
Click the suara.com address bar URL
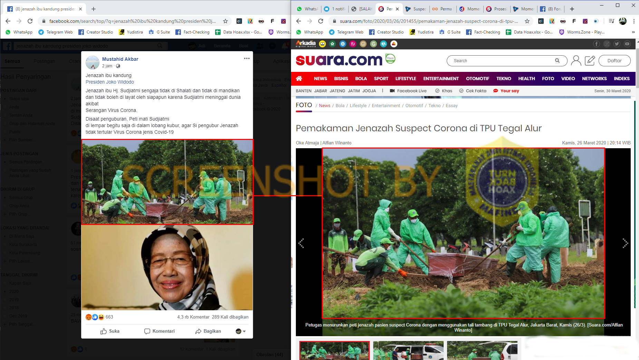tap(429, 21)
